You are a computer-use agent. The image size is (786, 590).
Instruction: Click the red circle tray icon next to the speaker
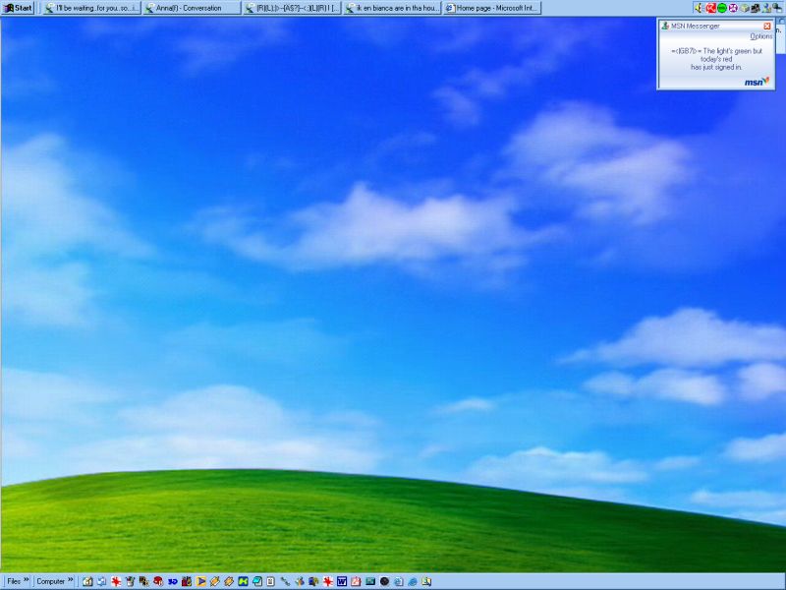click(x=710, y=8)
